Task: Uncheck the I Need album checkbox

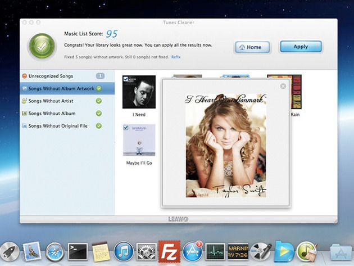Action: [x=126, y=79]
